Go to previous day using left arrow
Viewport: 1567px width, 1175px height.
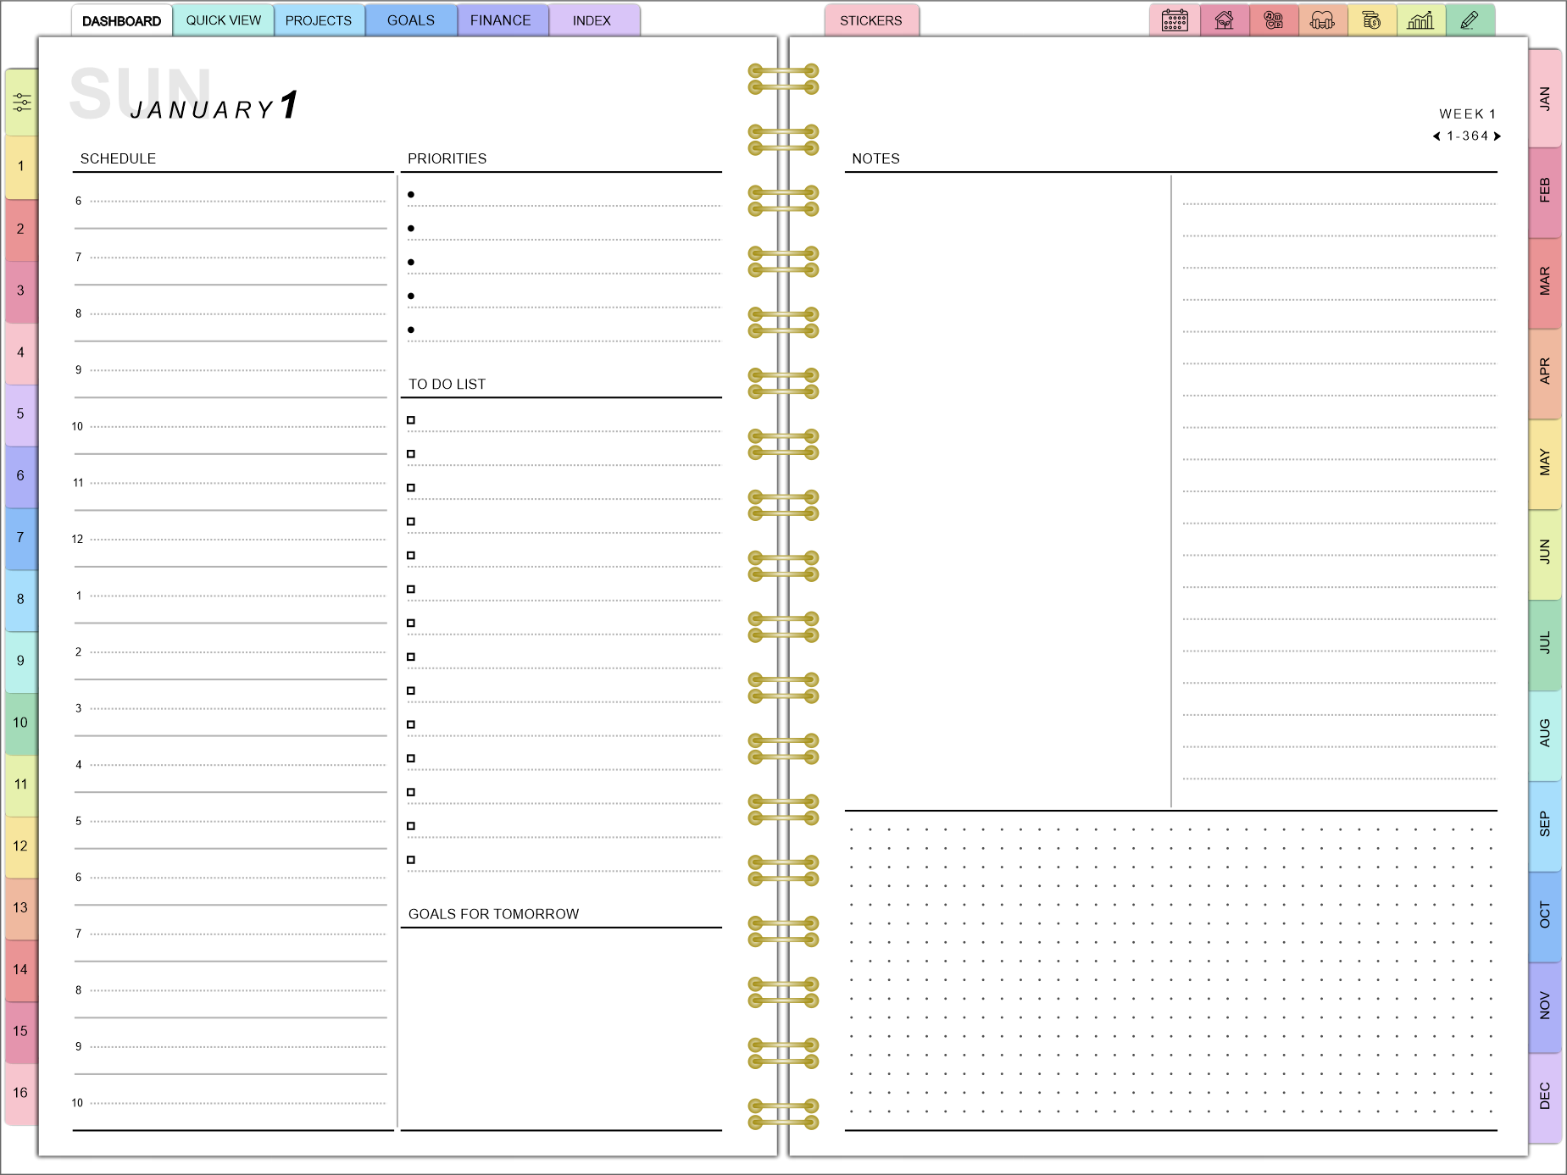point(1436,136)
